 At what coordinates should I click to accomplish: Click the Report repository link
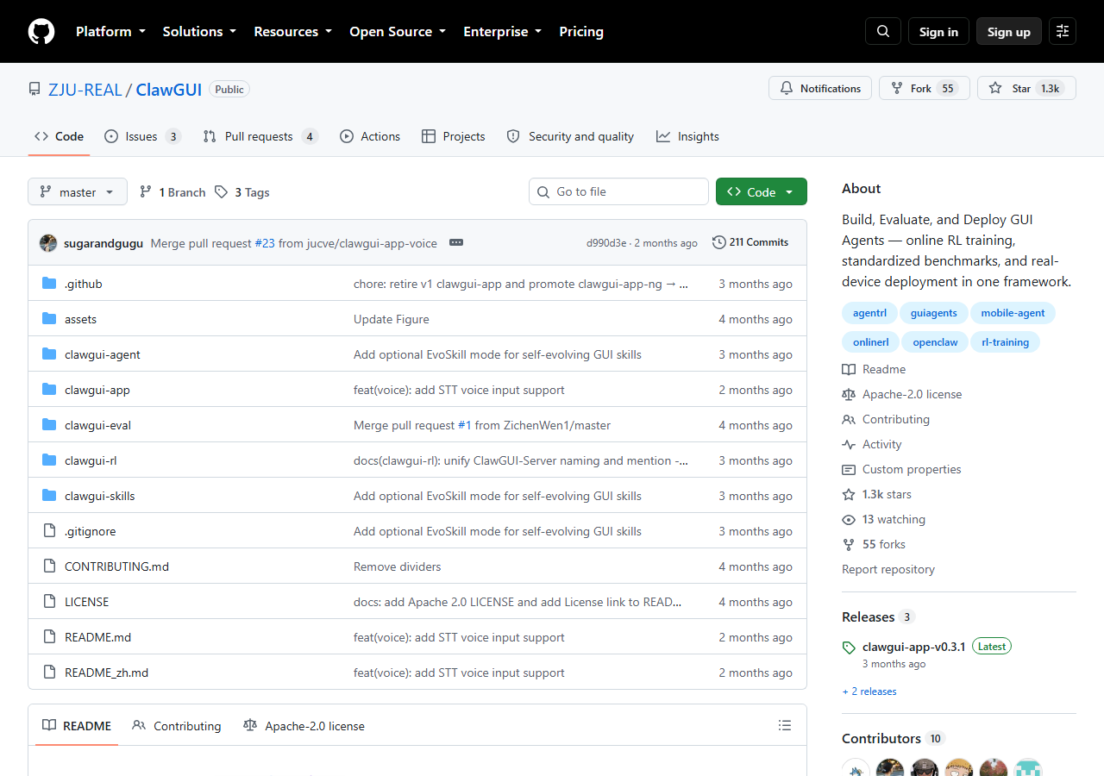(x=888, y=569)
